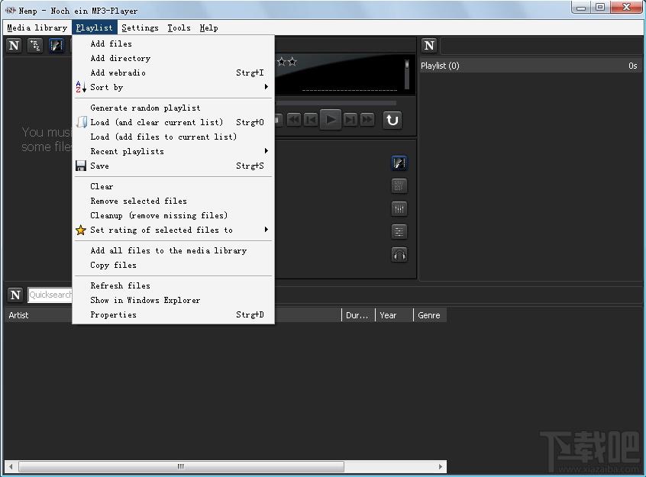Minimize the Nemp window

click(x=581, y=7)
